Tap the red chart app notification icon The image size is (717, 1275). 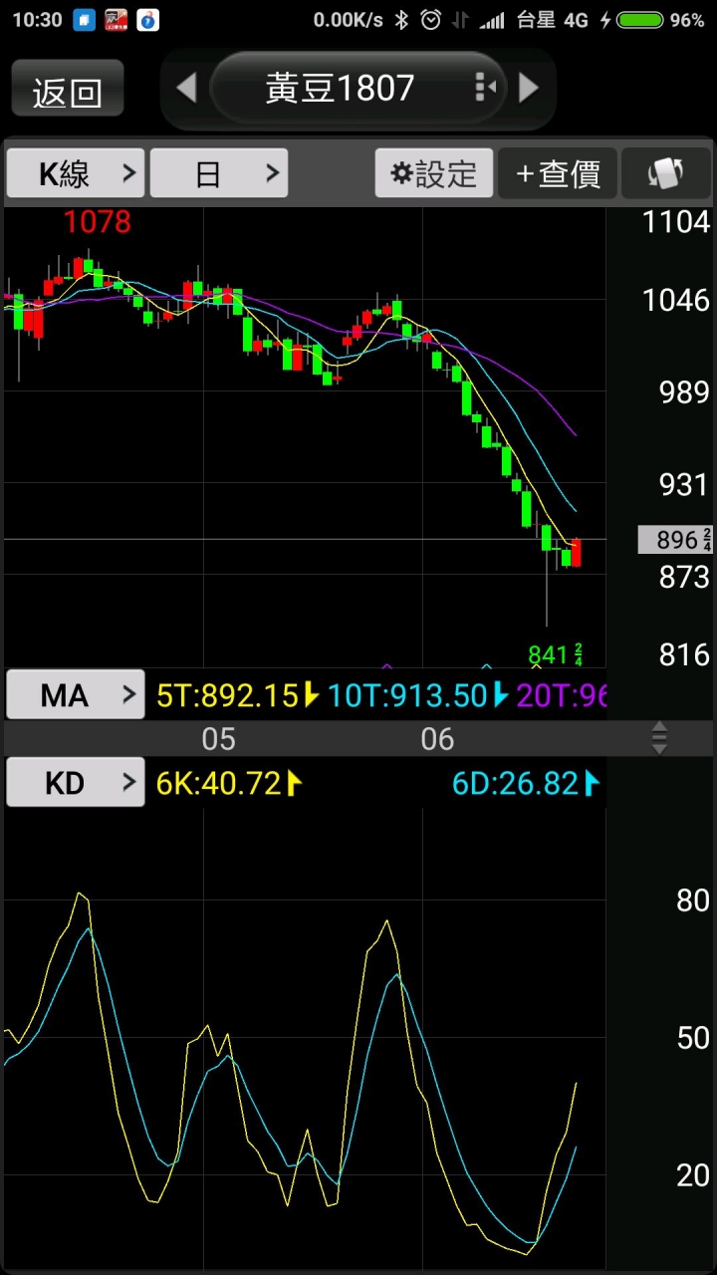(116, 20)
